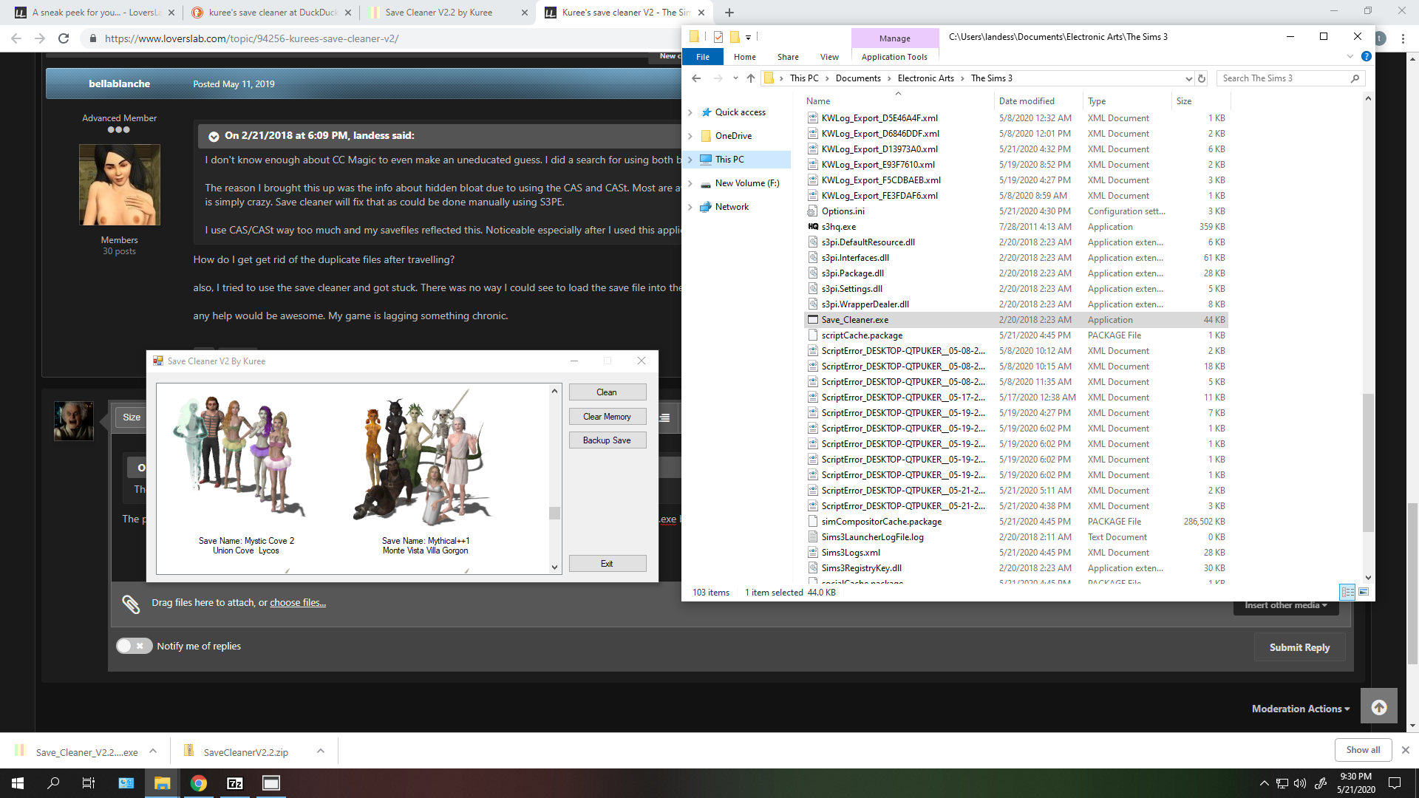The height and width of the screenshot is (798, 1419).
Task: Sort files by Name column header
Action: pyautogui.click(x=818, y=101)
